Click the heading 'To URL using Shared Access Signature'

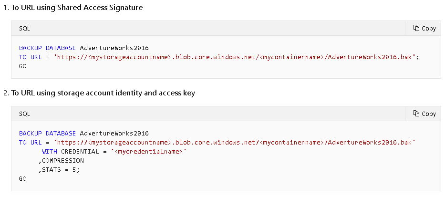point(76,8)
